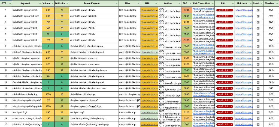279x127 pixels.
Task: Open the docs.google Link docs in row 16
Action: [x=244, y=100]
